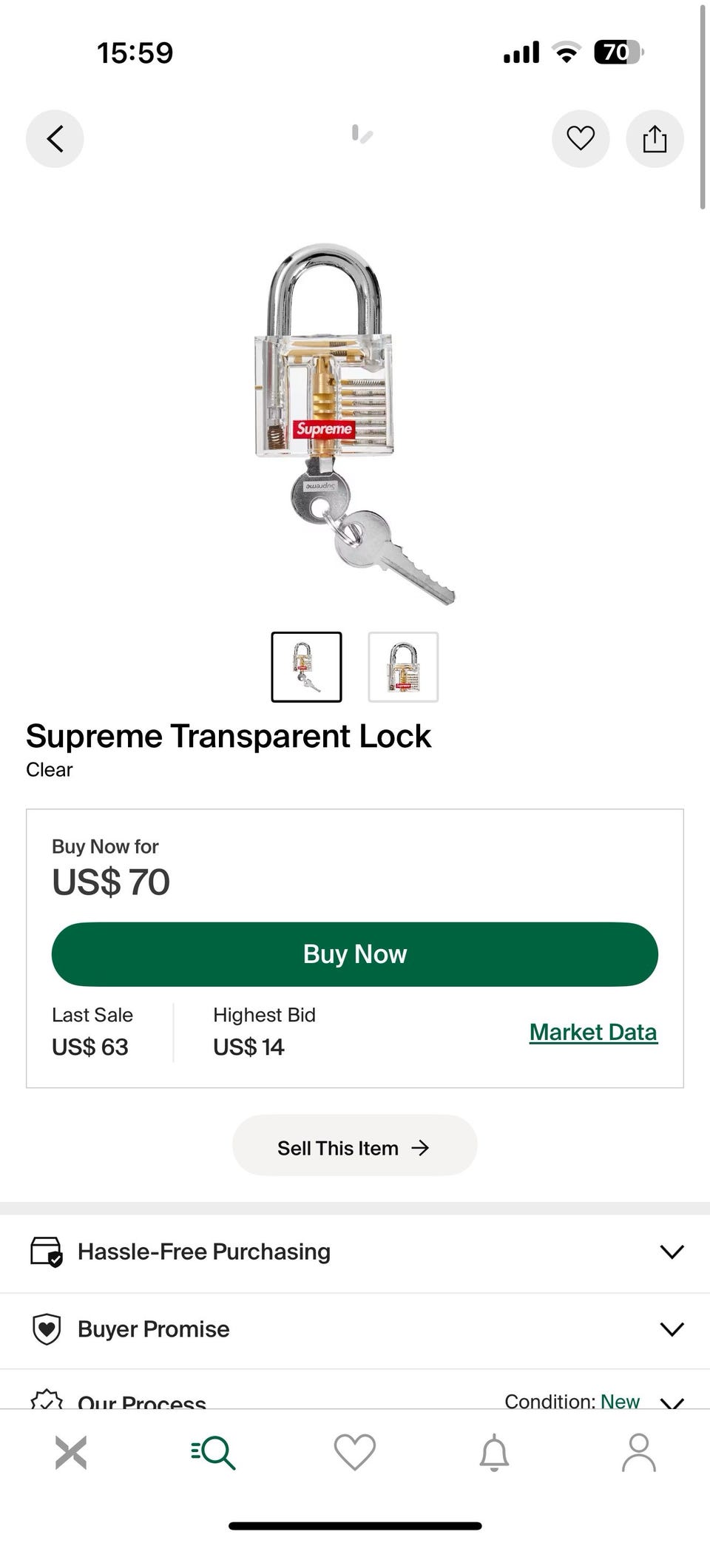Expand Our Process section chevron
Viewport: 710px width, 1543px height.
[672, 1401]
